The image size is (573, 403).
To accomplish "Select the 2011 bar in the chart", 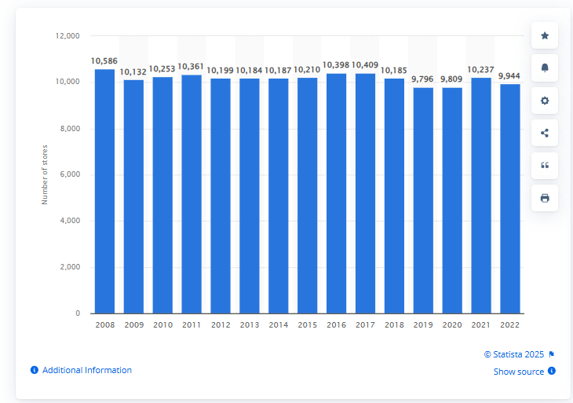I will tap(192, 194).
